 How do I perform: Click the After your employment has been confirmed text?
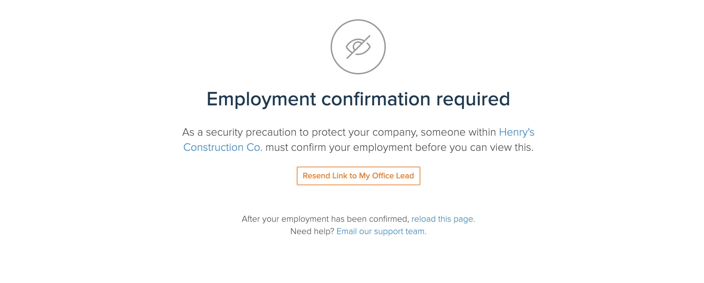(x=325, y=219)
